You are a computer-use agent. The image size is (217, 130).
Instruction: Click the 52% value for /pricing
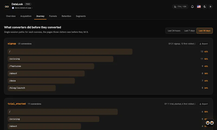pyautogui.click(x=206, y=59)
